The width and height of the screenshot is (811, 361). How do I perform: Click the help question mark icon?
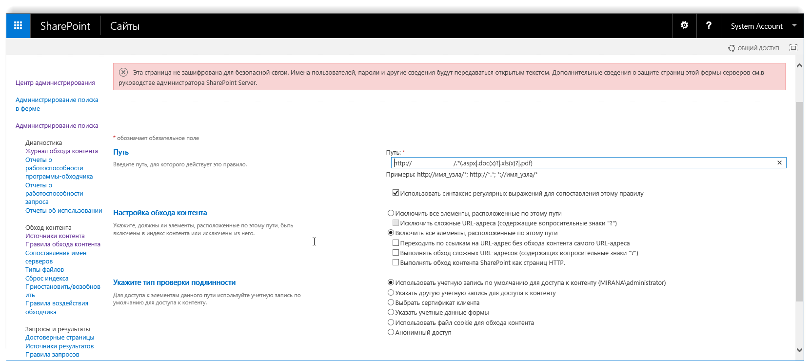pyautogui.click(x=709, y=25)
